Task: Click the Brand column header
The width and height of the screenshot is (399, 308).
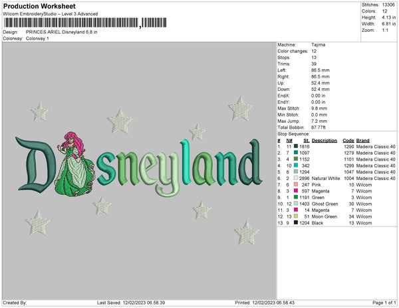Action: [362, 141]
